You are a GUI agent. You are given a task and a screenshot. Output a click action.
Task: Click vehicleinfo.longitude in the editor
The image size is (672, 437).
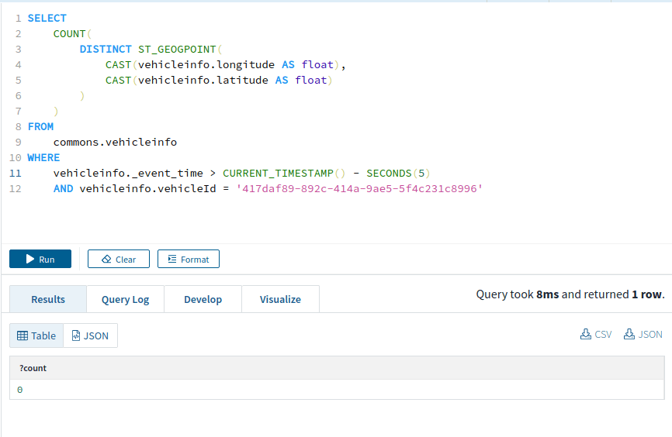[206, 64]
